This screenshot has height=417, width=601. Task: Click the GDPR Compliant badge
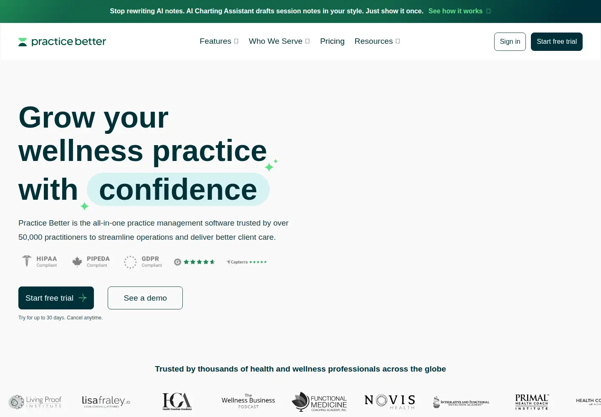143,262
